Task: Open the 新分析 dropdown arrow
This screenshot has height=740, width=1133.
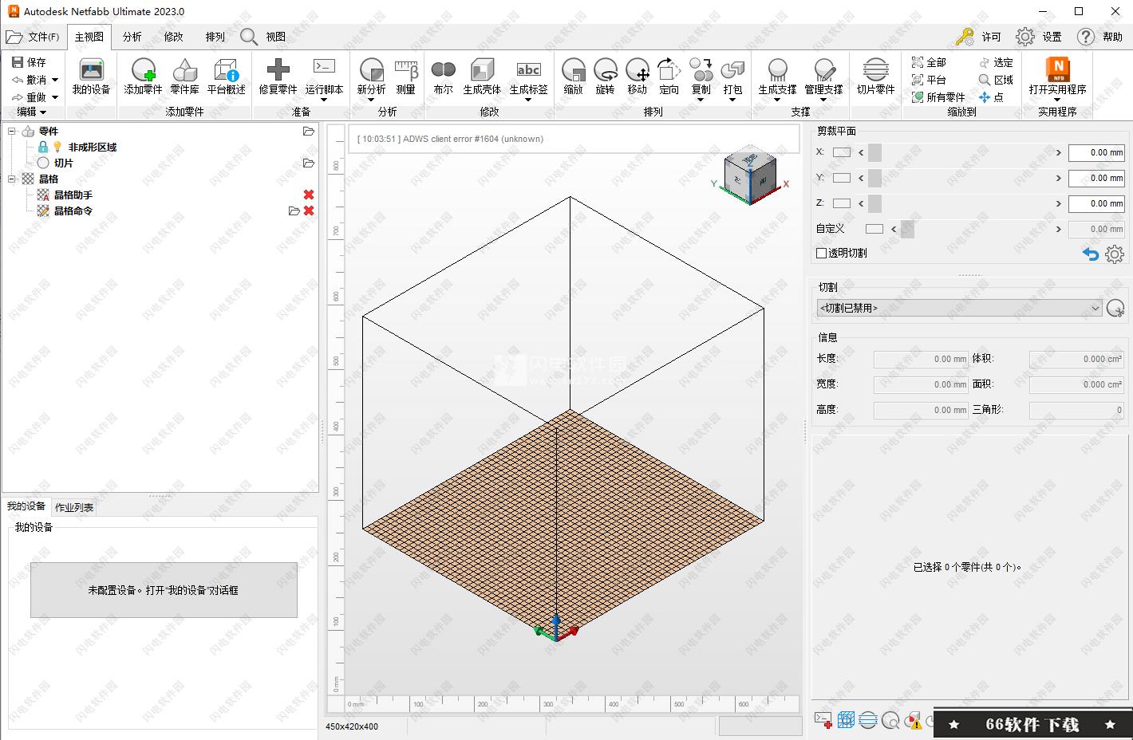Action: [x=371, y=100]
